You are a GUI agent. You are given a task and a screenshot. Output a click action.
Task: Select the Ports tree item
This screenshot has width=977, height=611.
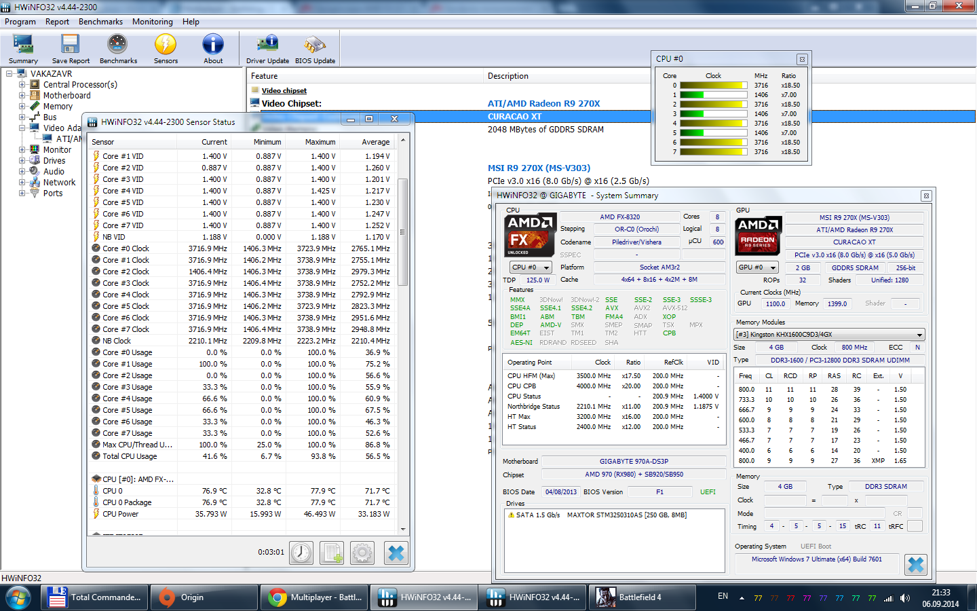coord(53,193)
